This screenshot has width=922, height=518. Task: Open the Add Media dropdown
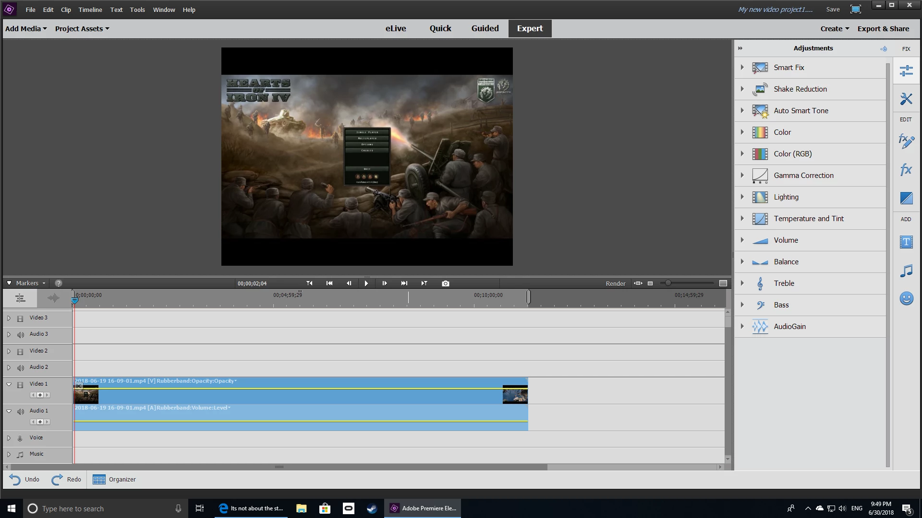[26, 29]
